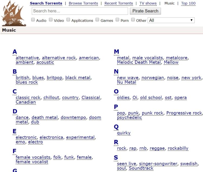
Task: Open the Top 100 page
Action: [188, 3]
